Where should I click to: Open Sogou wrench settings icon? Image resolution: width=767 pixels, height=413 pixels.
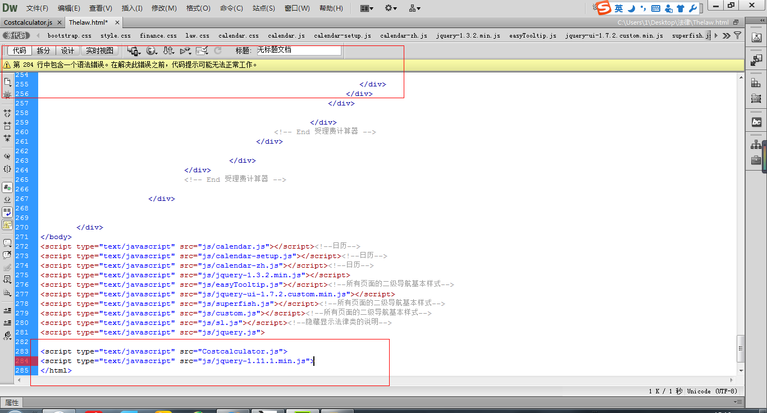pyautogui.click(x=692, y=8)
